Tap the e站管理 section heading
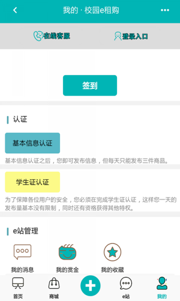 pos(25,231)
